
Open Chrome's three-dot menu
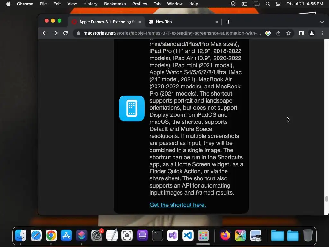[x=322, y=33]
